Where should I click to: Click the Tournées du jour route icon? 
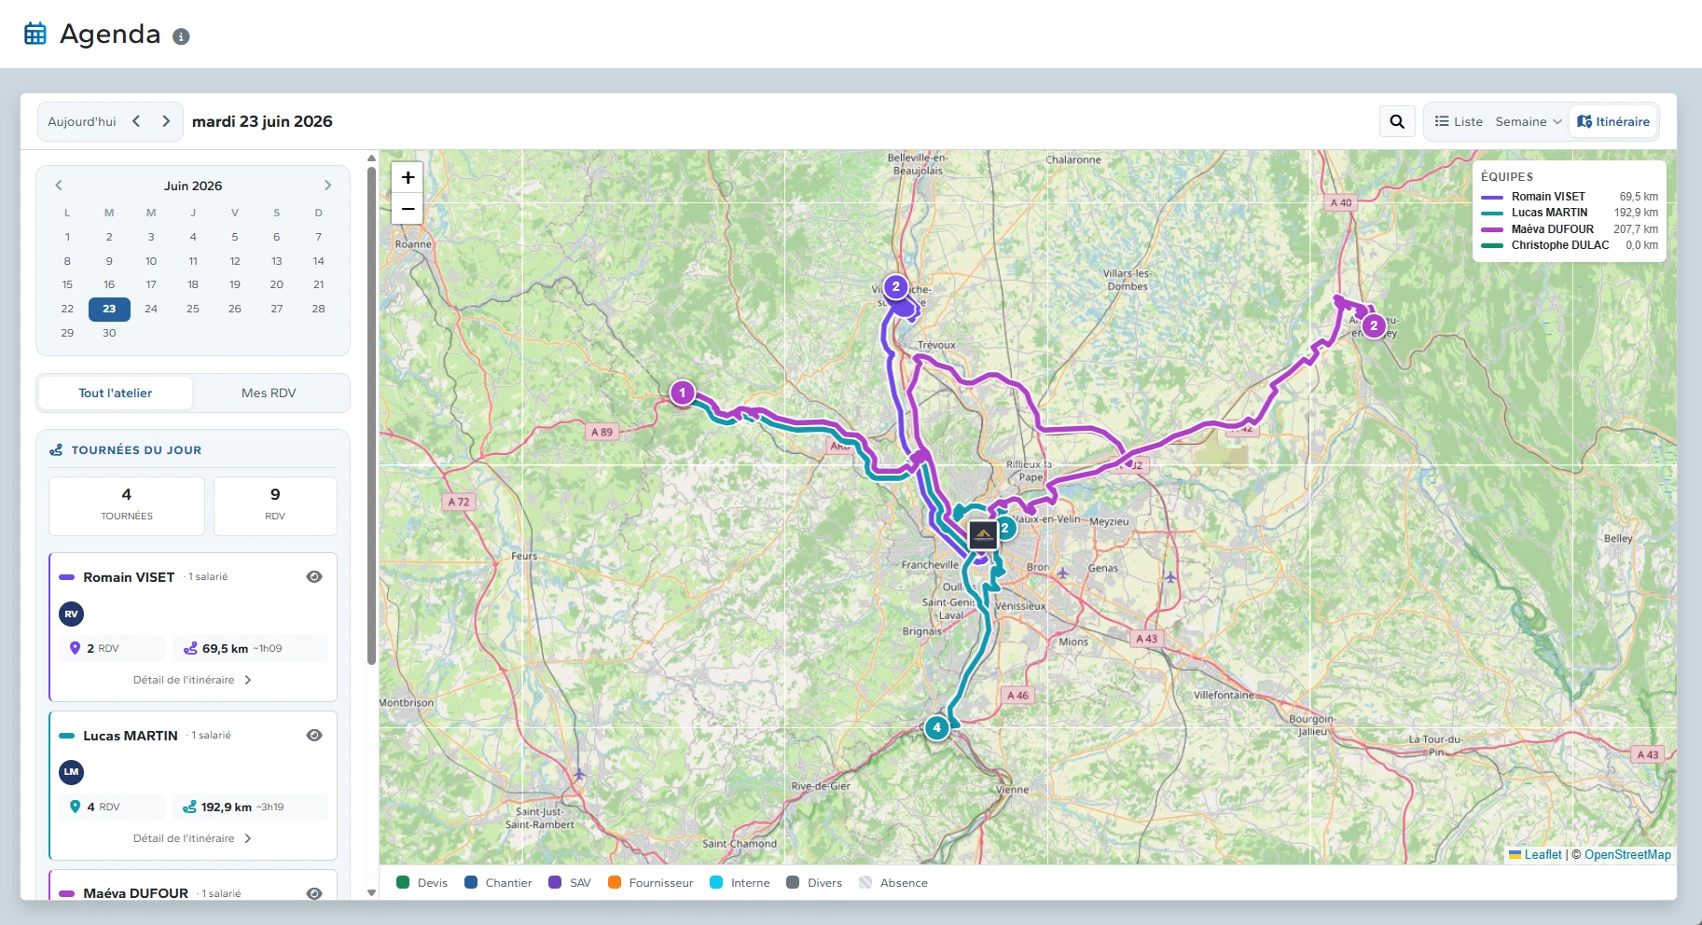(x=56, y=449)
